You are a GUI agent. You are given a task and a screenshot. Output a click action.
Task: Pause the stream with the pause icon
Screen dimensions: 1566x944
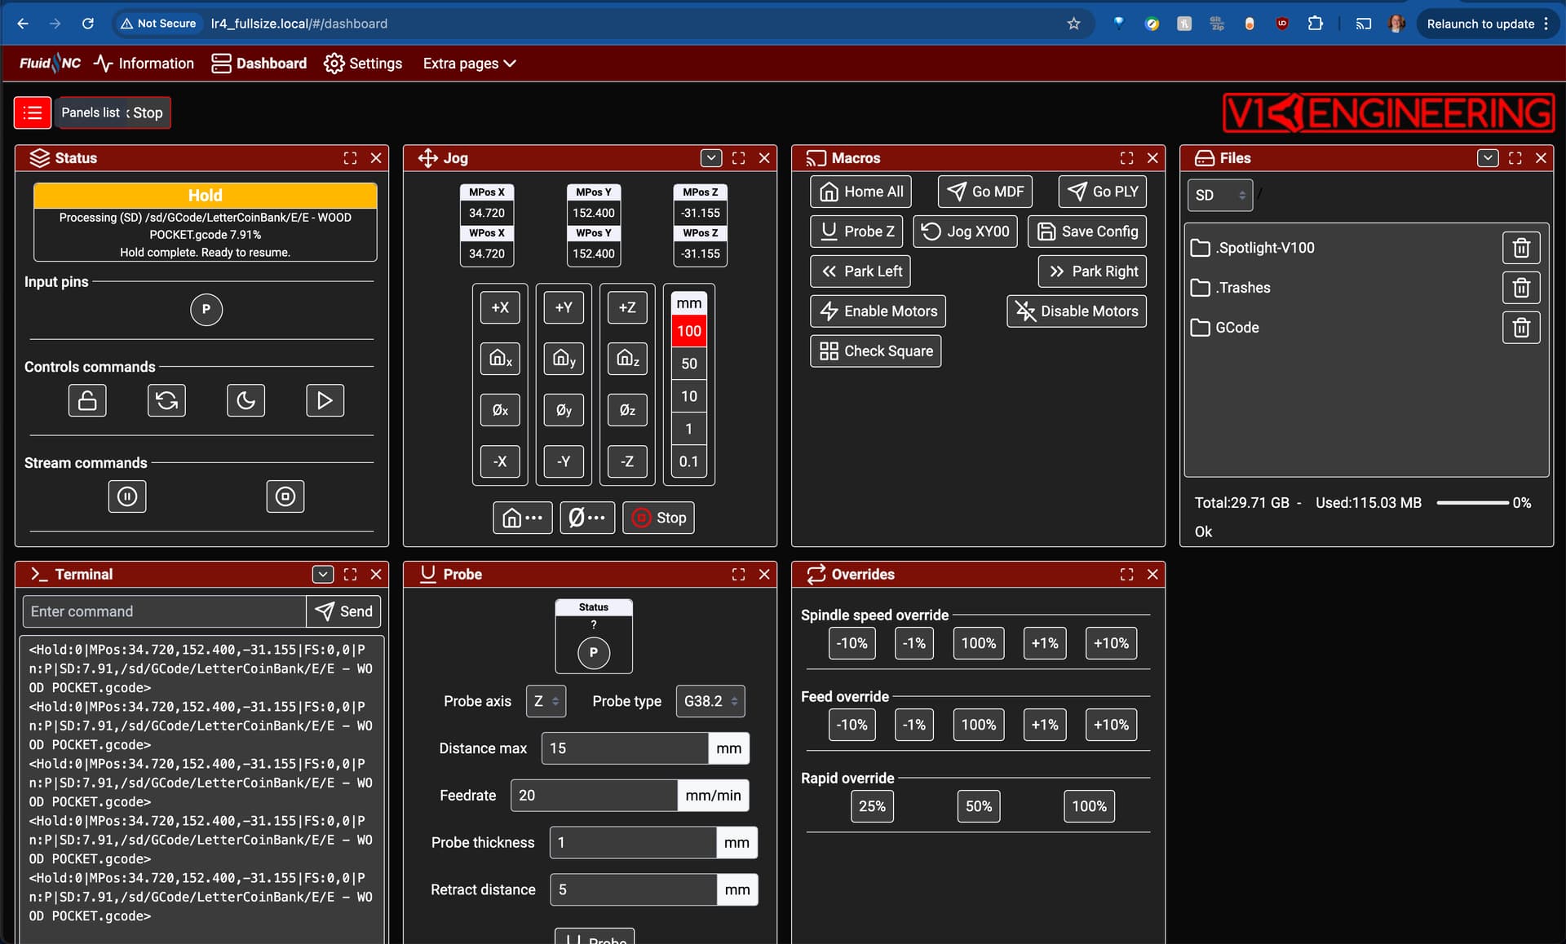click(127, 496)
